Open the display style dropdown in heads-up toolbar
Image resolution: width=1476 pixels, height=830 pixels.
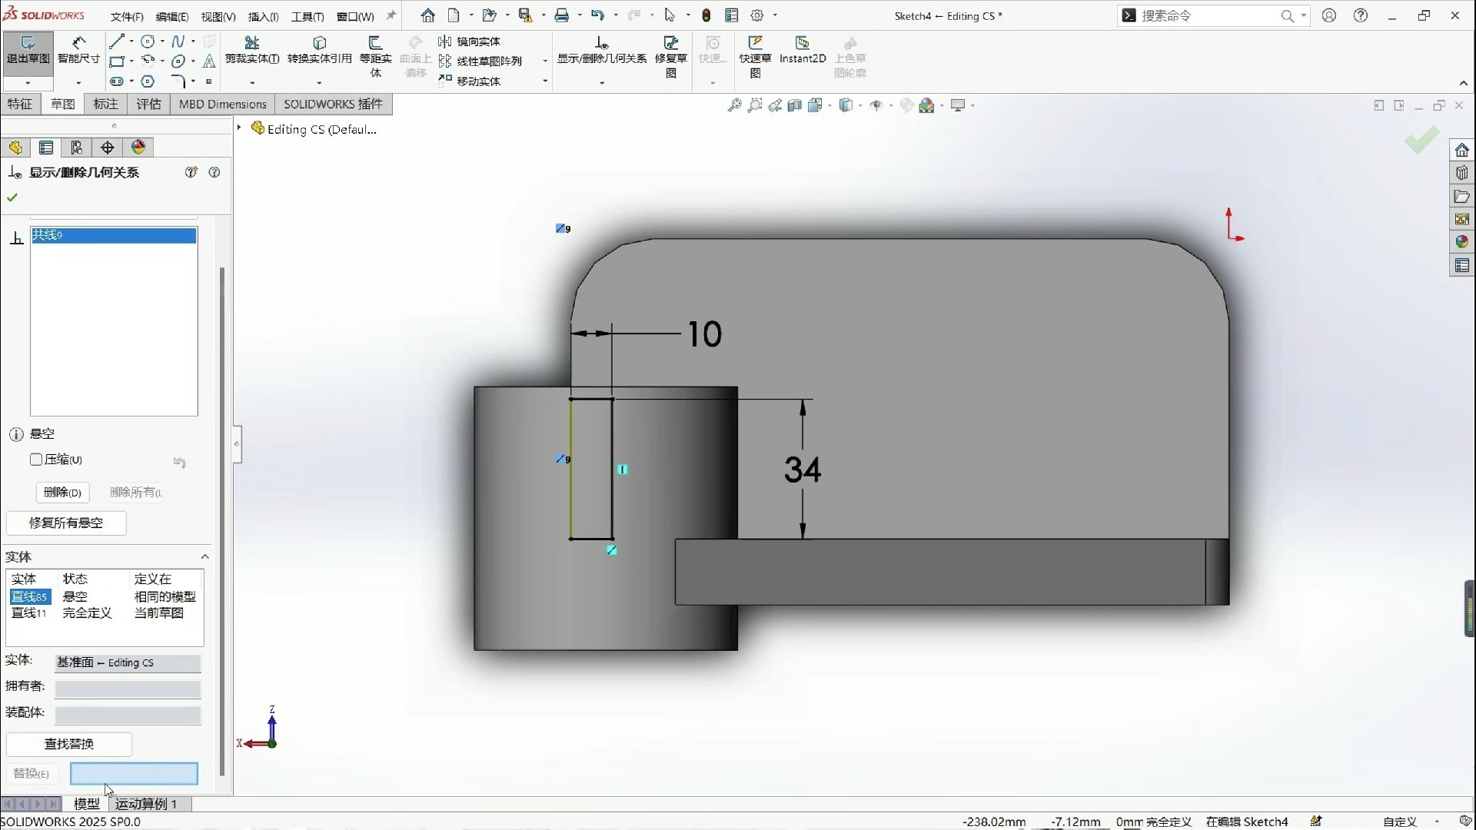click(x=859, y=105)
